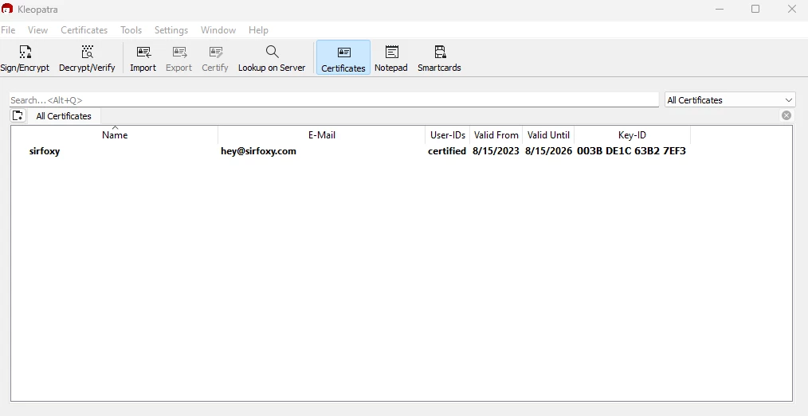Open the Settings menu

[x=171, y=30]
